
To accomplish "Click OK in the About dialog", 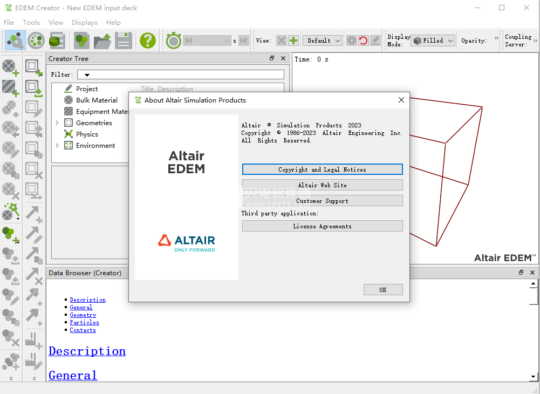I will 383,289.
